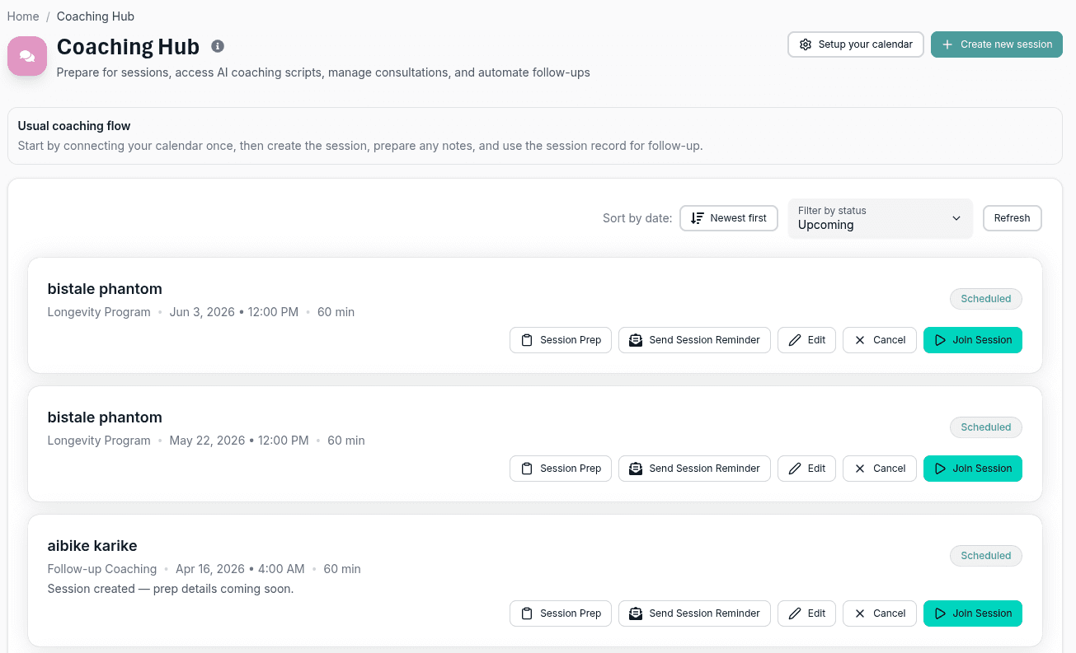Image resolution: width=1076 pixels, height=653 pixels.
Task: Click the Scheduled badge on May 22 session
Action: tap(985, 427)
